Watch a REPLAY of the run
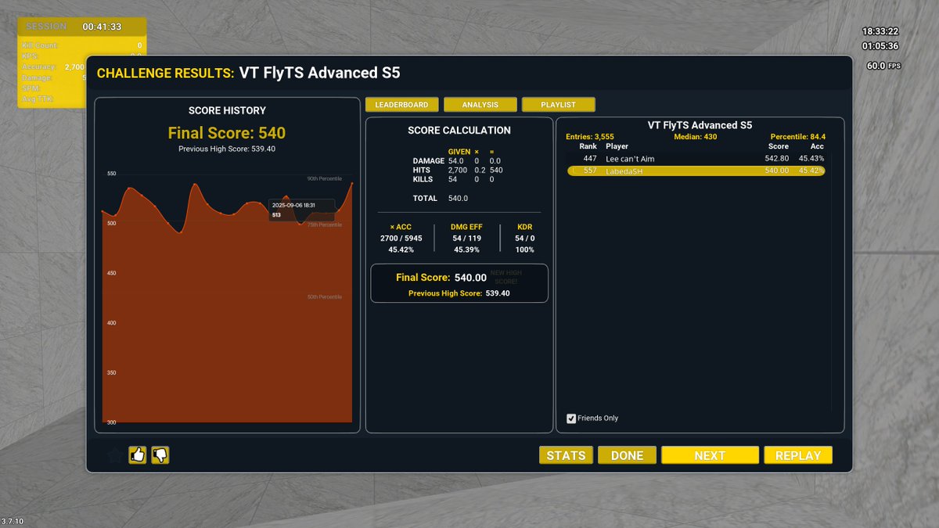Screen dimensions: 939x528 797,454
